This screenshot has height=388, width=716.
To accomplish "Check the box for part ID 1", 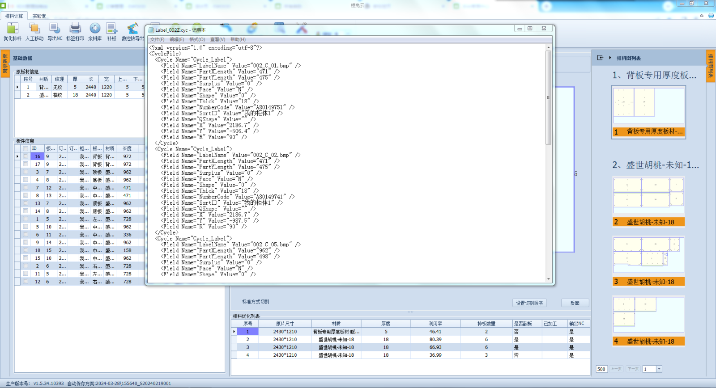I will click(26, 219).
